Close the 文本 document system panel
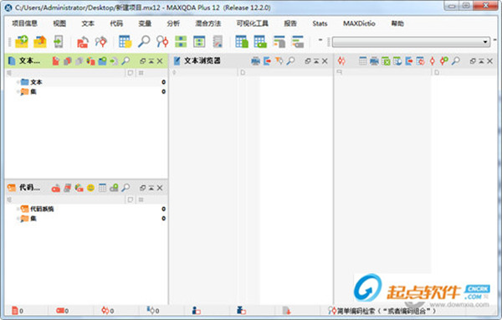The image size is (502, 320). (x=160, y=61)
